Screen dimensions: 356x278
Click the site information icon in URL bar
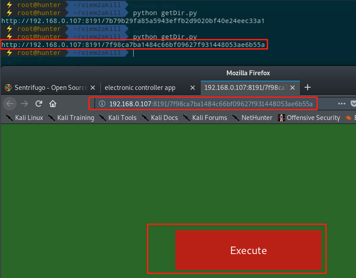point(102,104)
